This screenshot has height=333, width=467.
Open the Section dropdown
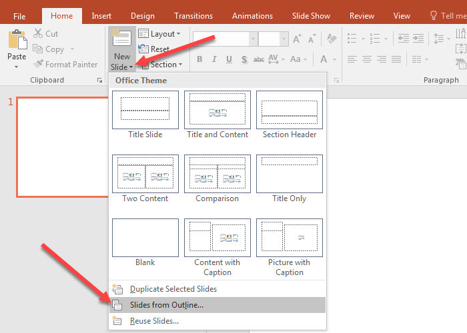click(x=162, y=65)
